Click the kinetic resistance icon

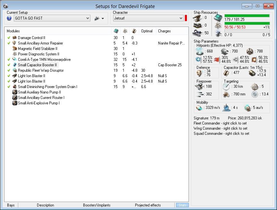tap(236, 60)
